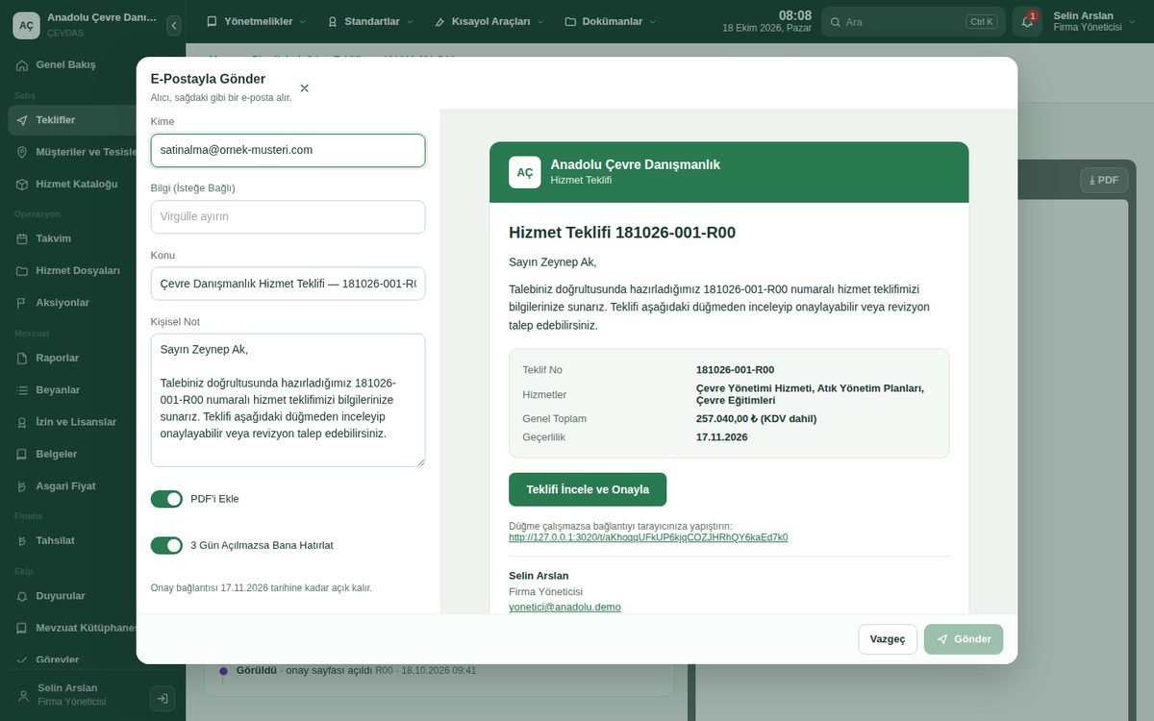Screen dimensions: 1154x721
Task: Open the Yönetmelikler dropdown menu
Action: coord(256,21)
